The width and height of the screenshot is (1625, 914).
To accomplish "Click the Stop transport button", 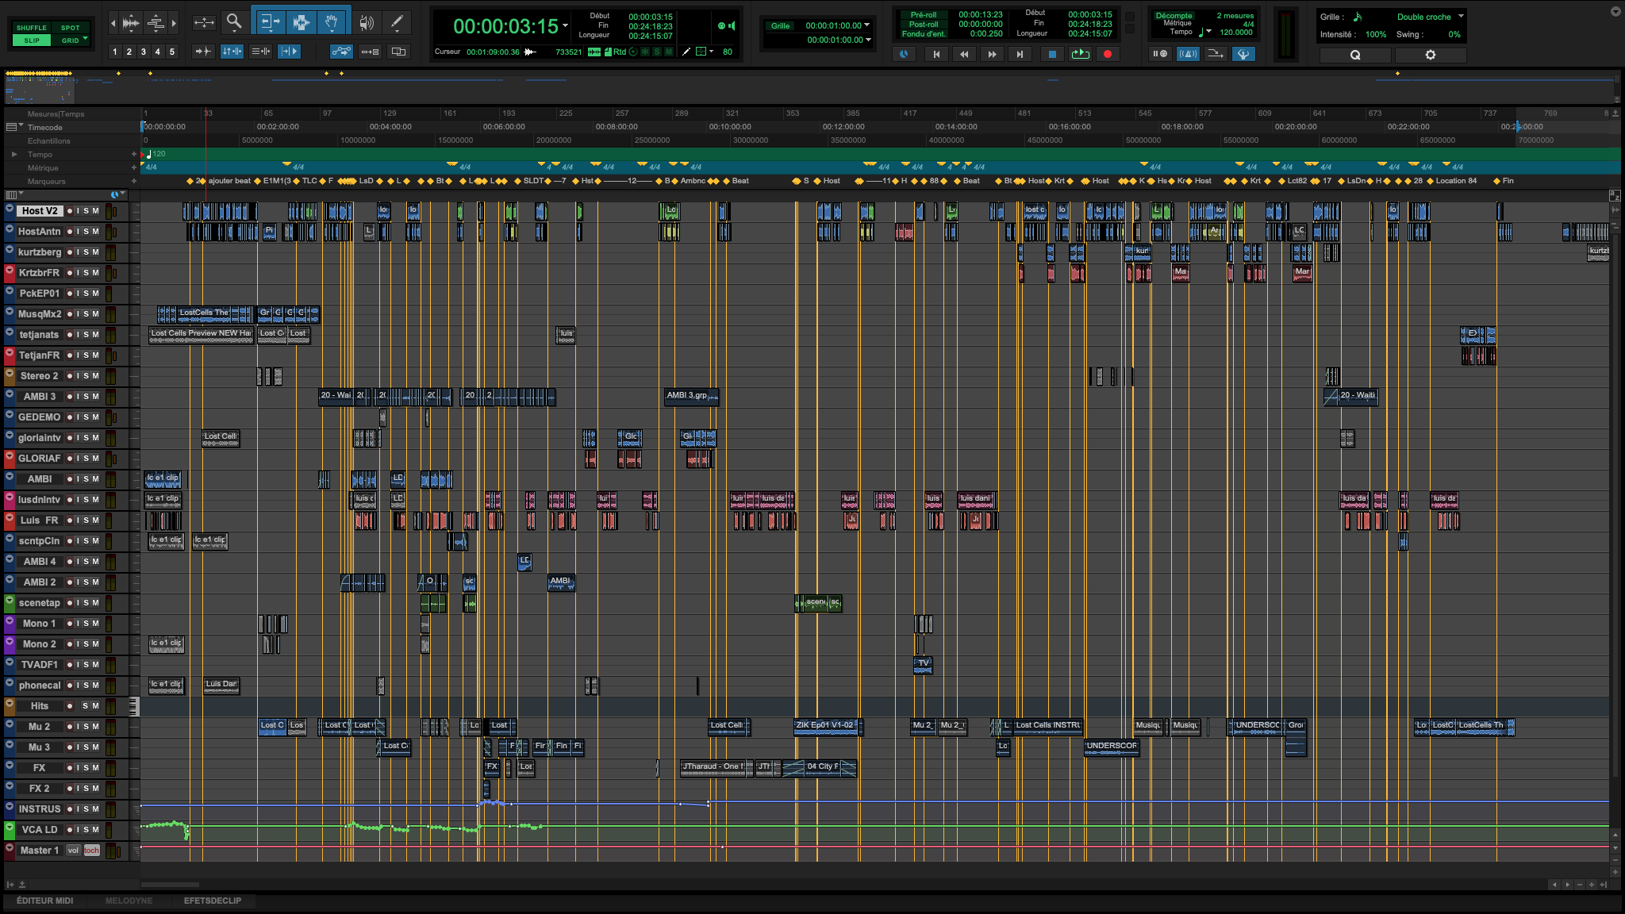I will [1052, 54].
